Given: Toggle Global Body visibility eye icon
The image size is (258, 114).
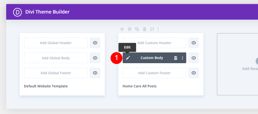Looking at the screenshot, I should click(x=95, y=58).
